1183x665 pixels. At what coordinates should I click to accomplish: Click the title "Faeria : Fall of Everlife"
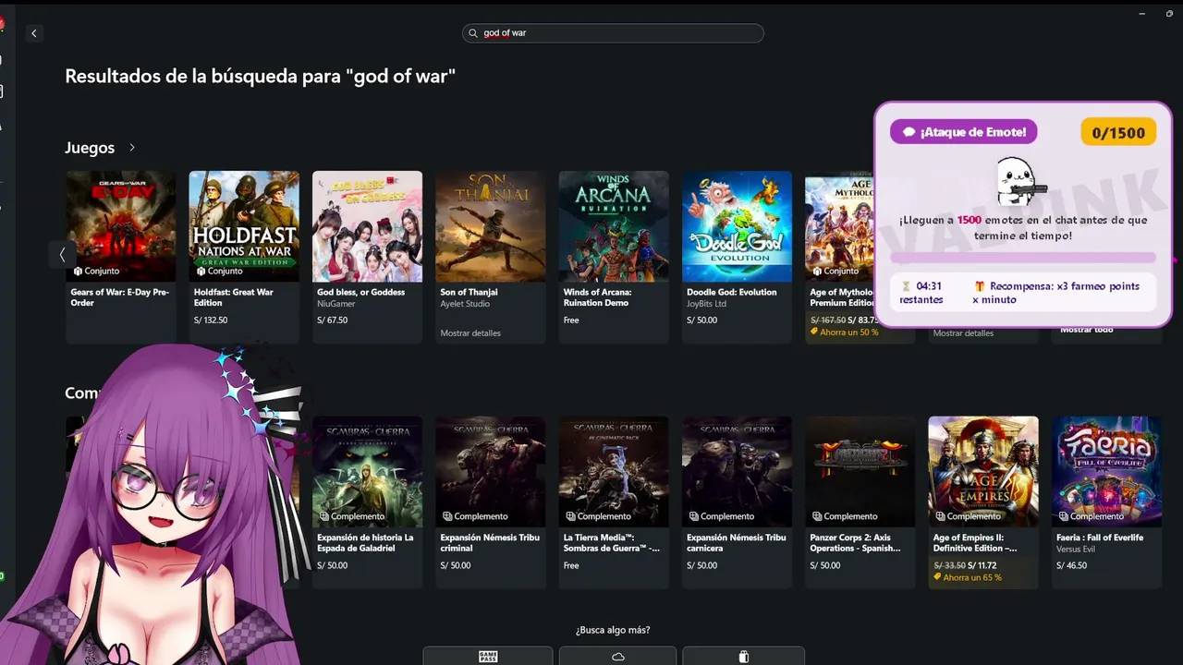1100,538
